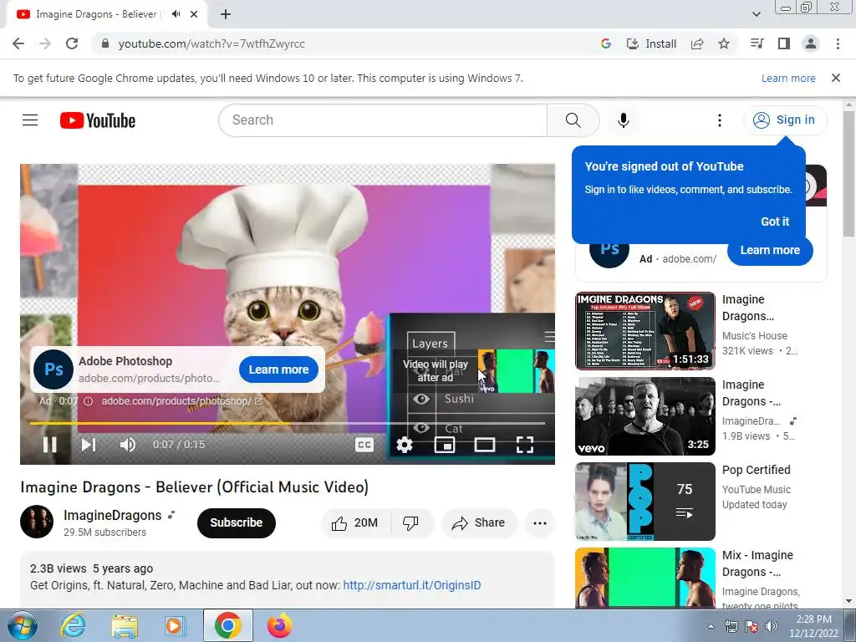Toggle theater mode
The width and height of the screenshot is (856, 642).
[485, 445]
